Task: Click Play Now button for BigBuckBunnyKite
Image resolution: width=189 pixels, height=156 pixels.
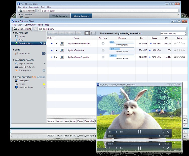Action: pyautogui.click(x=103, y=50)
